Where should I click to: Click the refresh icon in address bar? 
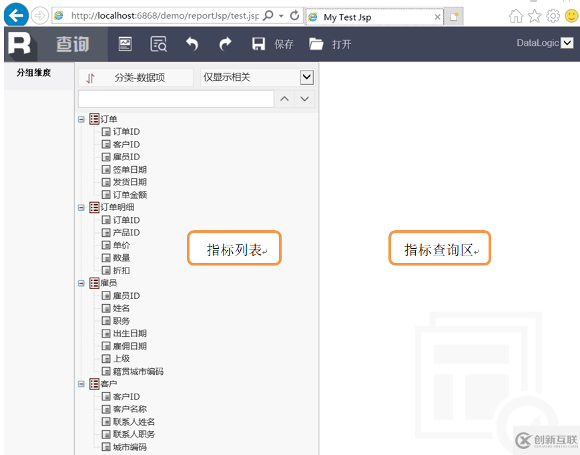tap(294, 16)
